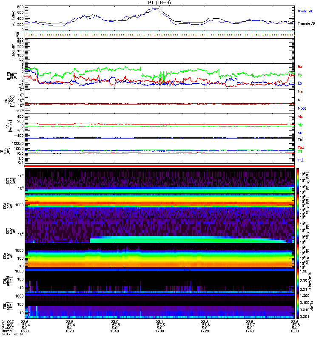This screenshot has height=340, width=319.
Task: Click the -200 tick on velocity axis
Action: coord(19,131)
